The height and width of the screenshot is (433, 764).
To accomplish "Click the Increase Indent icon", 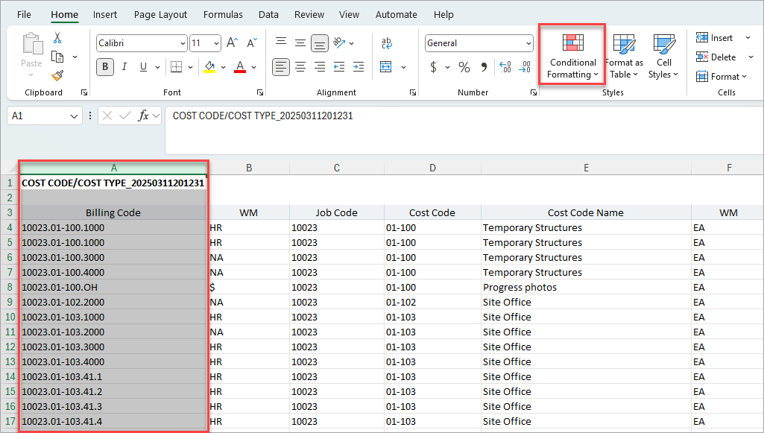I will pyautogui.click(x=359, y=67).
